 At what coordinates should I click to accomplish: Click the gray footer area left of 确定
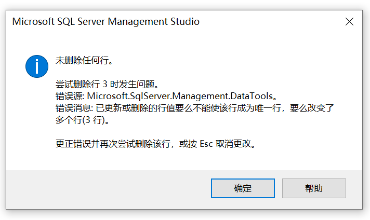pyautogui.click(x=104, y=188)
